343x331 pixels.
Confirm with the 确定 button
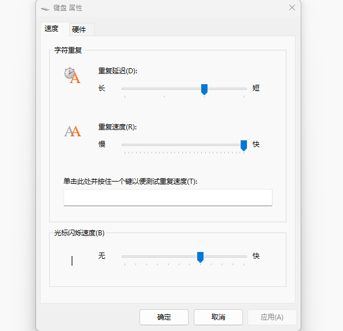164,317
